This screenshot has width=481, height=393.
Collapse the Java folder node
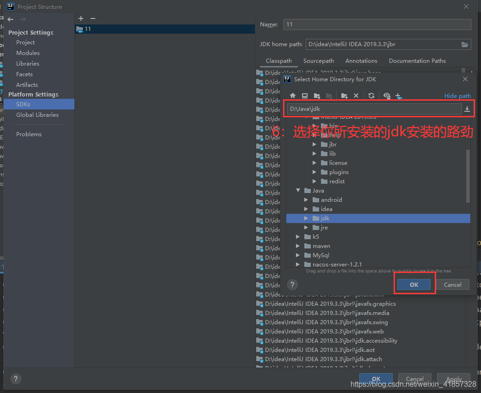298,191
